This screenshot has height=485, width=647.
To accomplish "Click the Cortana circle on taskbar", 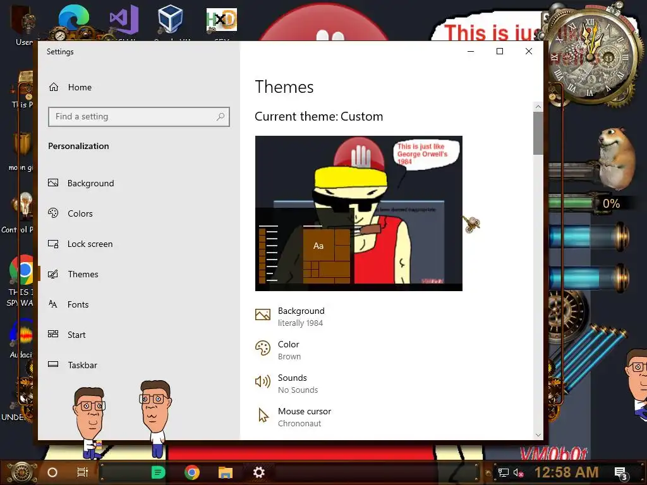I will 52,472.
